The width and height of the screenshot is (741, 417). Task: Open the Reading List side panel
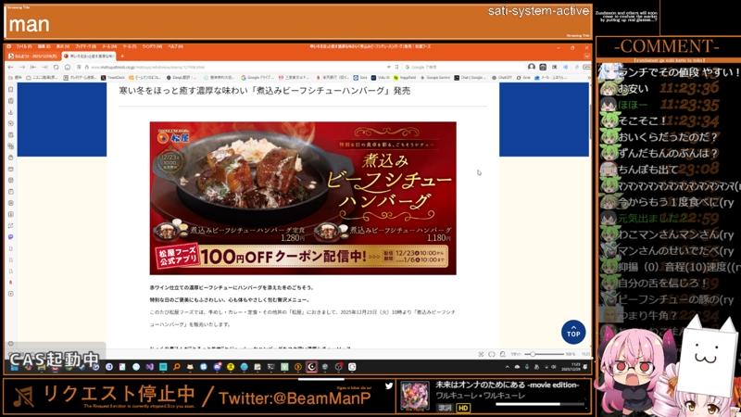[10, 101]
